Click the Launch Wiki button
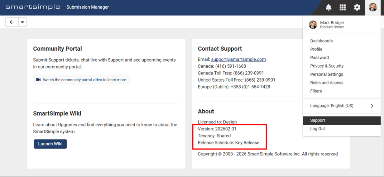 tap(50, 144)
